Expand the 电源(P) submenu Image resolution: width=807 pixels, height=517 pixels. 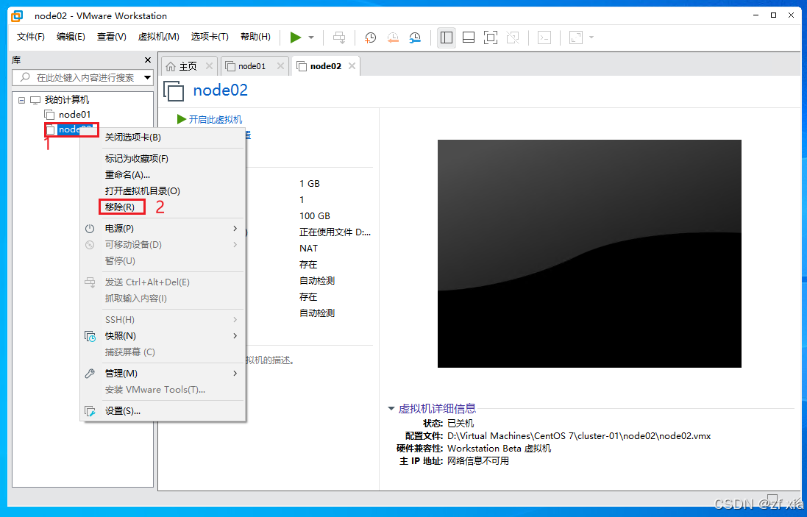tap(163, 229)
